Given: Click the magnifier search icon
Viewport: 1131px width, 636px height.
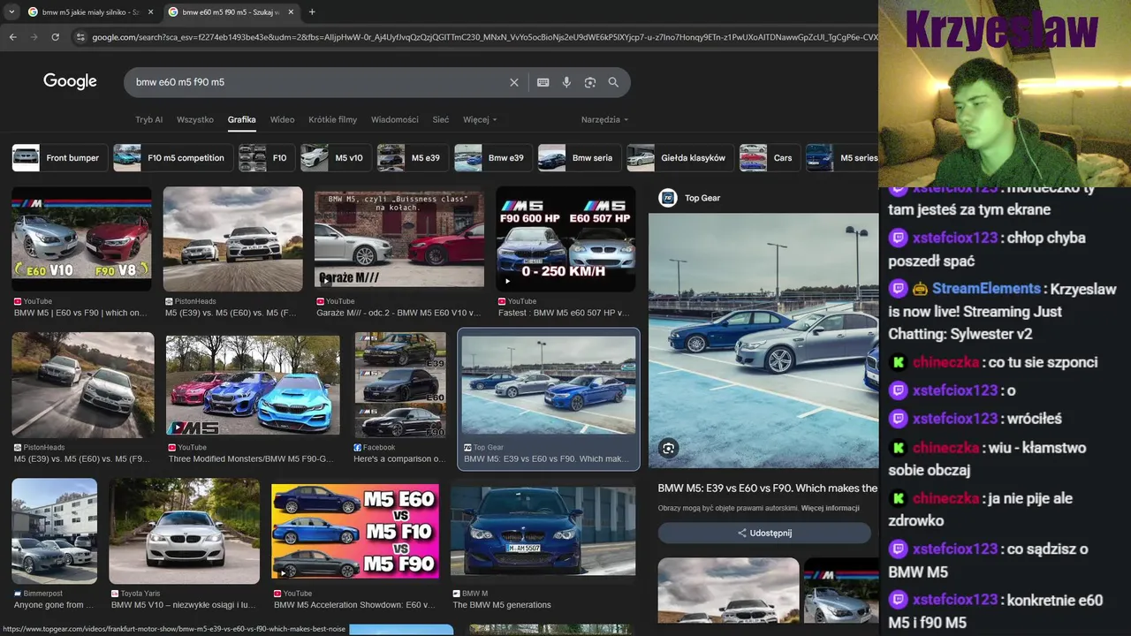Looking at the screenshot, I should coord(613,82).
